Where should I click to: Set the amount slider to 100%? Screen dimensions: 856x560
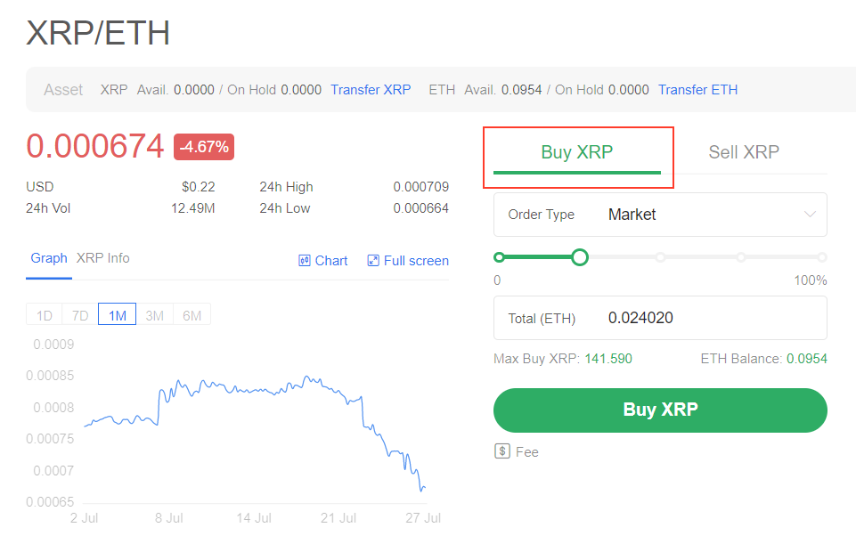[x=822, y=257]
